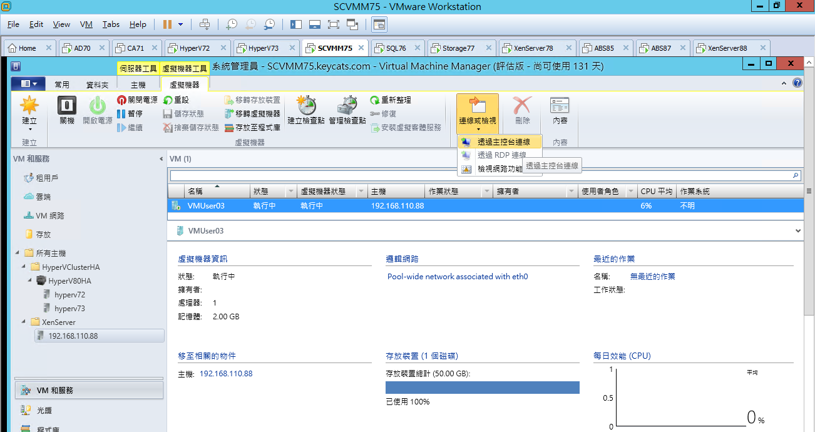Click VMware show library sidebar icon

tap(296, 24)
